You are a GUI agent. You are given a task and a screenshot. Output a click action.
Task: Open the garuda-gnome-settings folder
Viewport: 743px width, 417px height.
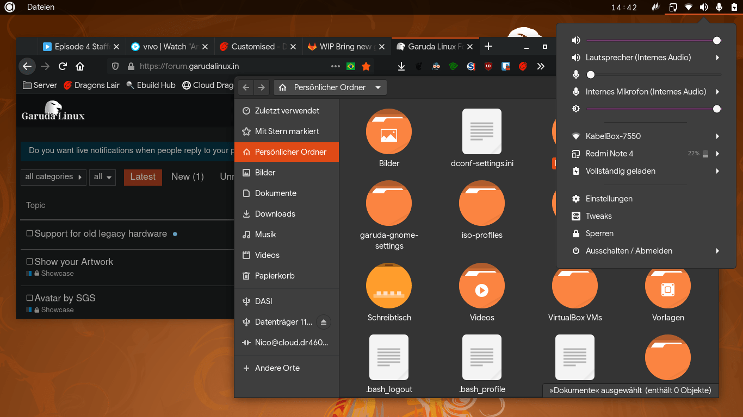point(389,203)
